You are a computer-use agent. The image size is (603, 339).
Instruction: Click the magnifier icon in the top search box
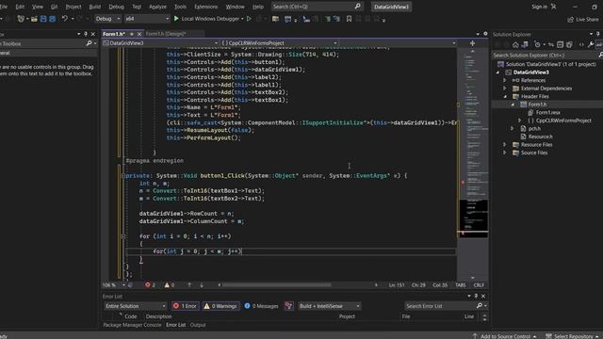(x=357, y=7)
